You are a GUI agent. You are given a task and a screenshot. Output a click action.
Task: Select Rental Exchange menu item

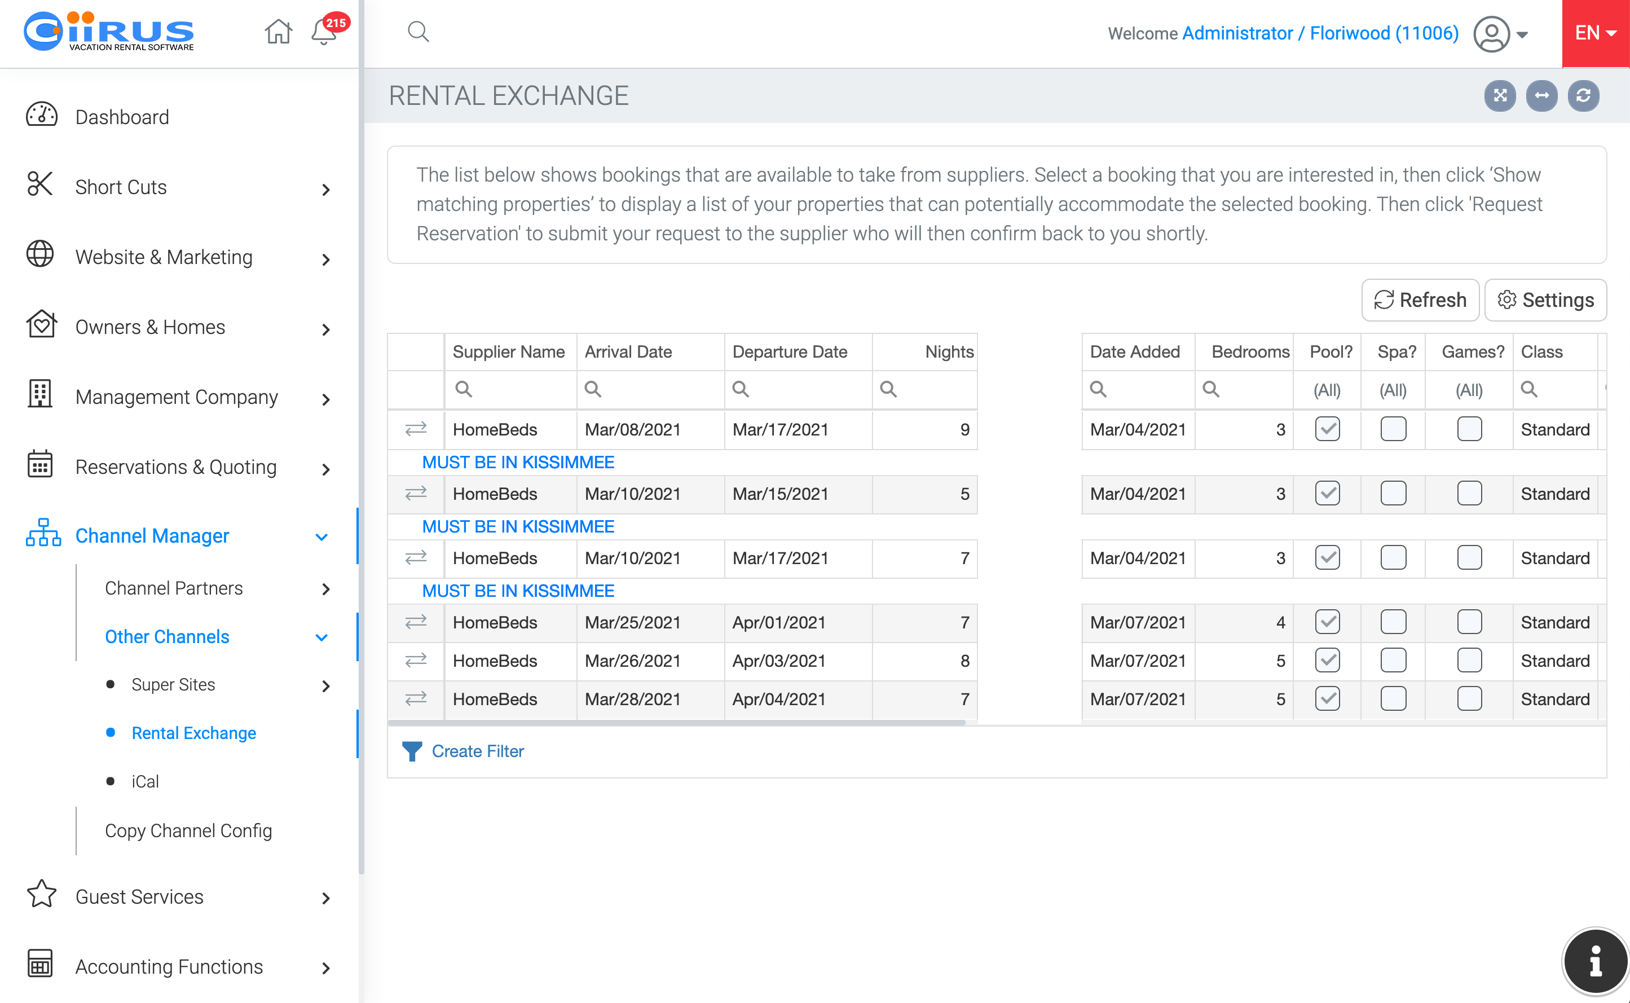point(193,733)
